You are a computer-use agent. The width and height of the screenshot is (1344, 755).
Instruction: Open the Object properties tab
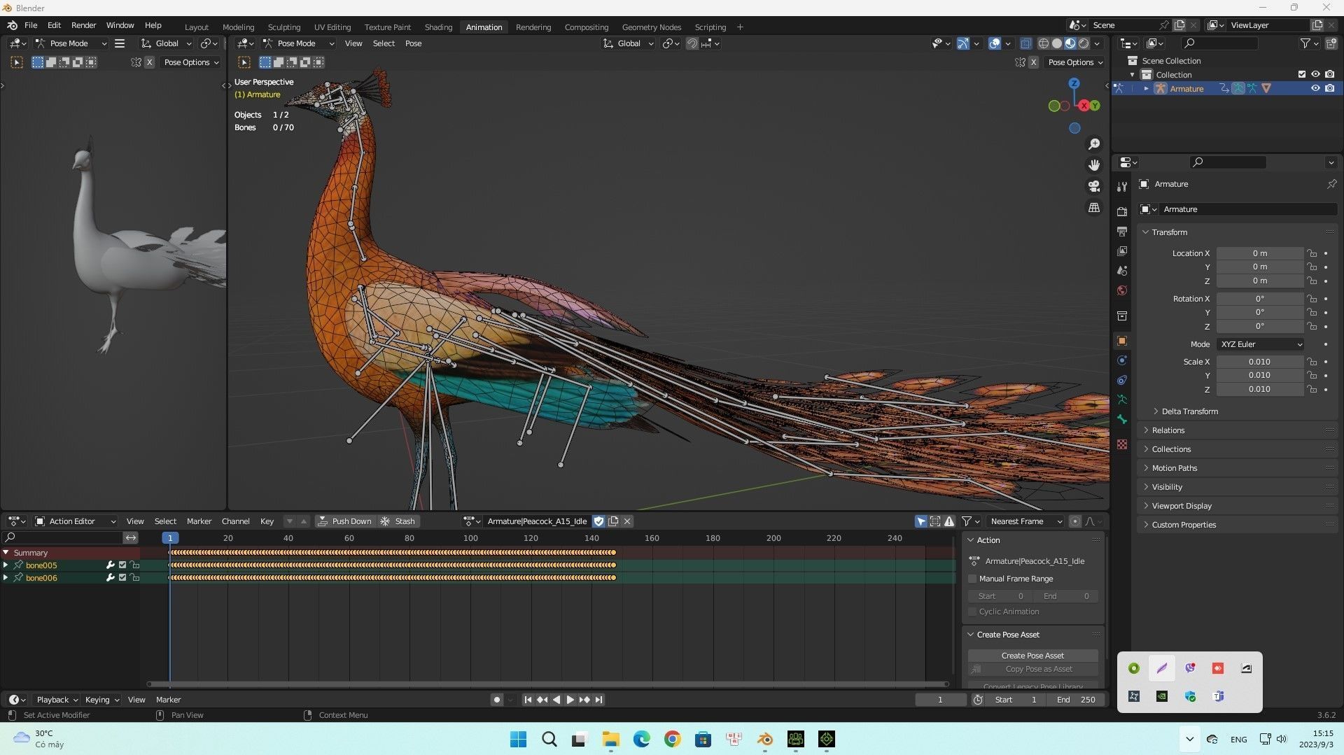pyautogui.click(x=1122, y=341)
